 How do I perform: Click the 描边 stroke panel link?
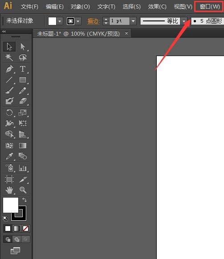(x=93, y=21)
